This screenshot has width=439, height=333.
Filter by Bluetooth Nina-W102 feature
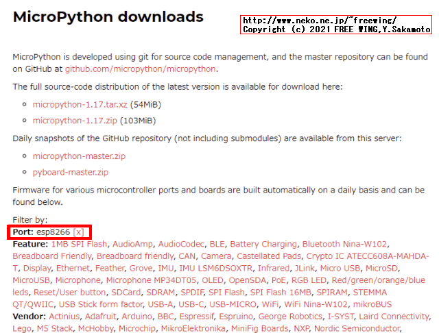point(344,244)
